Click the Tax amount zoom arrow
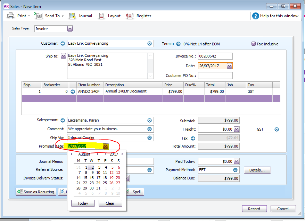 click(193, 138)
